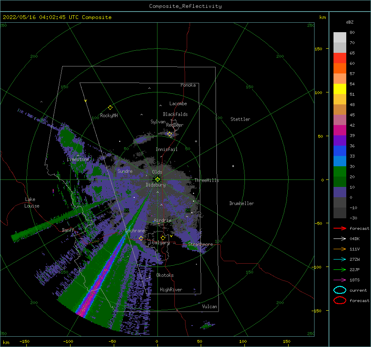Click the red 'forecast' ellipse legend icon
This screenshot has width=371, height=347.
[340, 300]
